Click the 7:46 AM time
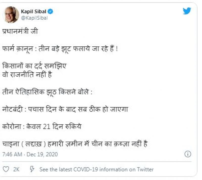This screenshot has width=202, height=180. coord(12,154)
